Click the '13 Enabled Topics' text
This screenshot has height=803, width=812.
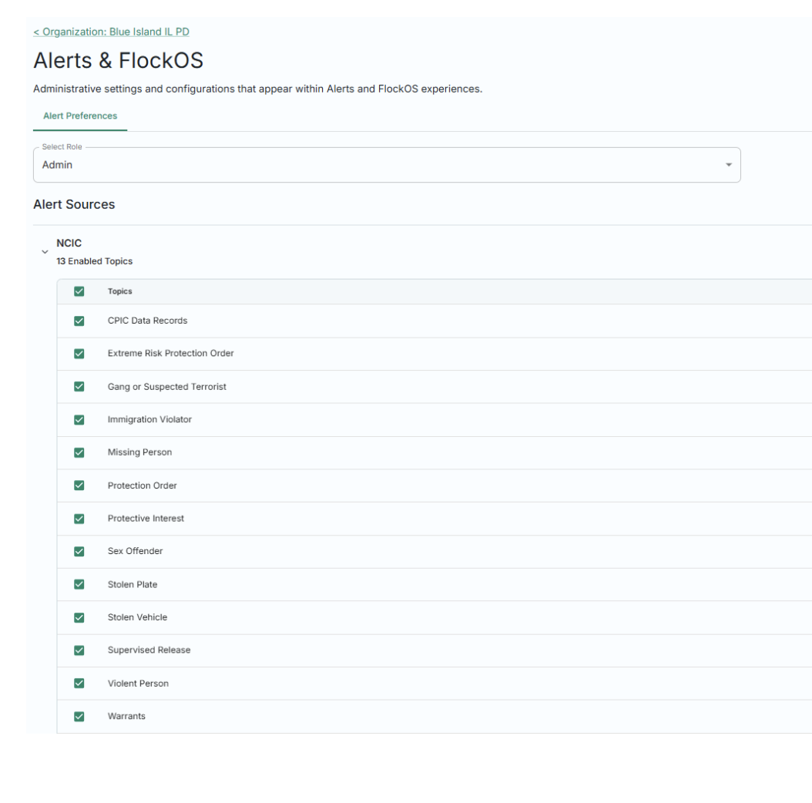click(x=94, y=261)
